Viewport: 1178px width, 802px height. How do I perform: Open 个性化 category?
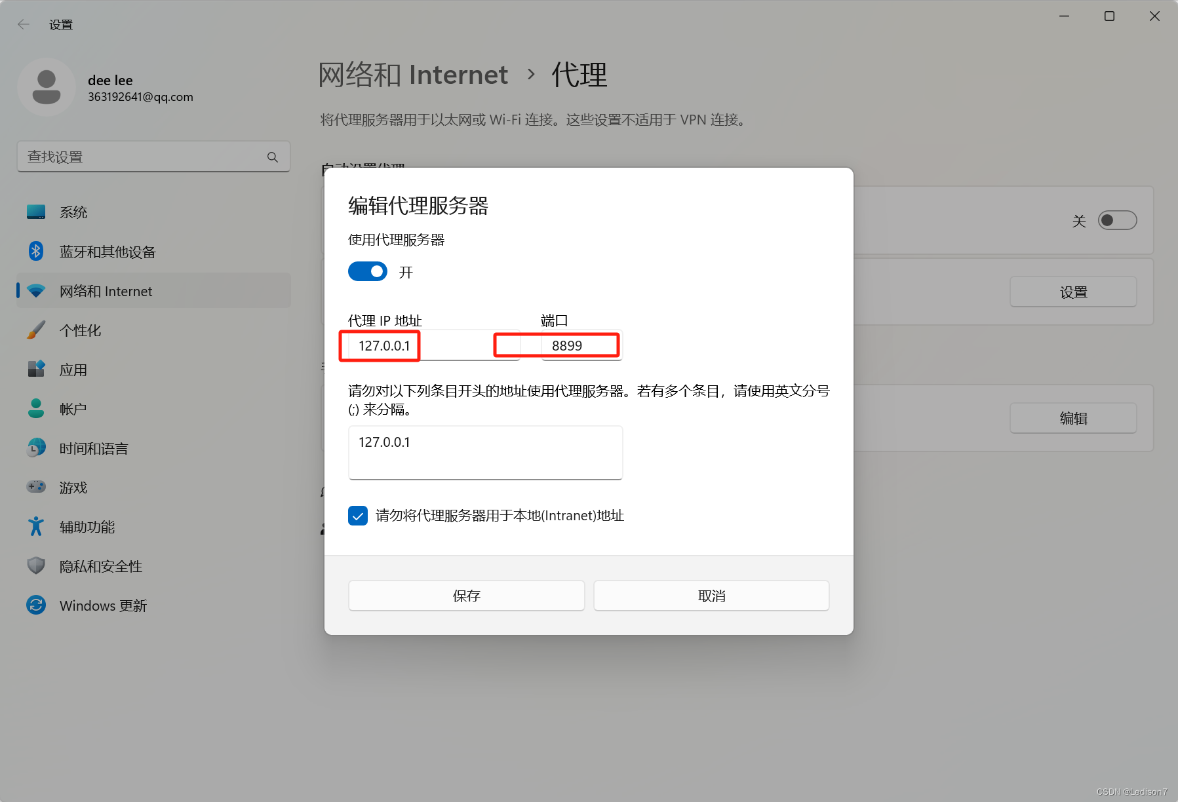point(153,330)
